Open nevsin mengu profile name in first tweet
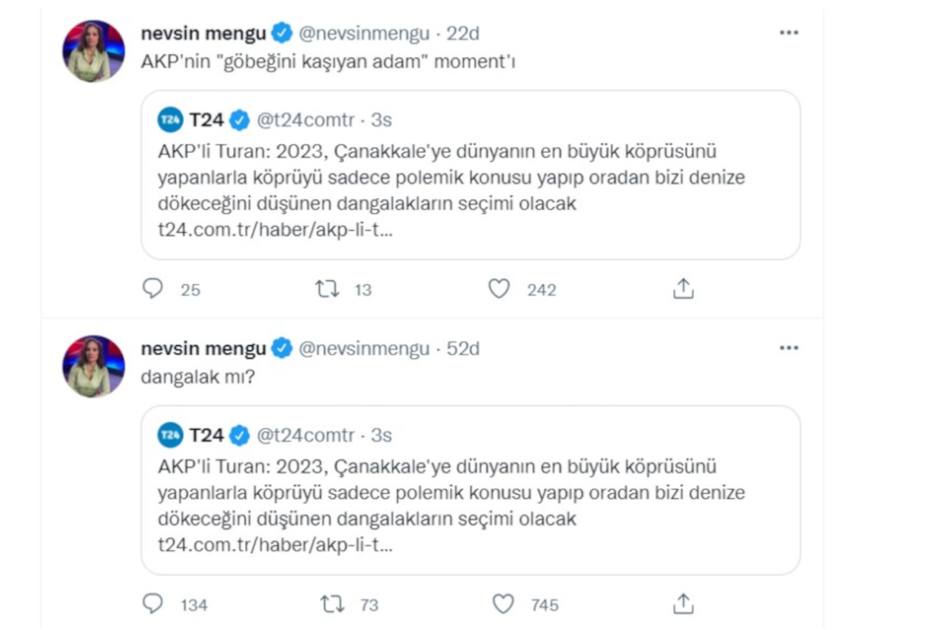Image resolution: width=947 pixels, height=630 pixels. [x=203, y=33]
